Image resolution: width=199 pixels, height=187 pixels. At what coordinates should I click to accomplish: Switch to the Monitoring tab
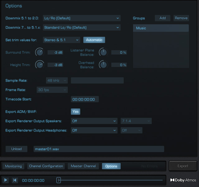pyautogui.click(x=13, y=166)
